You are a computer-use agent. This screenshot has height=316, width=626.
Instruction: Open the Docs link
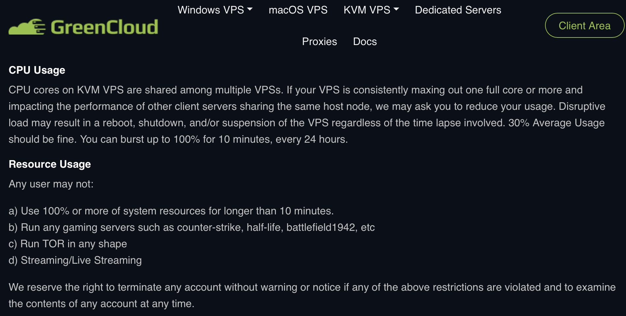365,41
